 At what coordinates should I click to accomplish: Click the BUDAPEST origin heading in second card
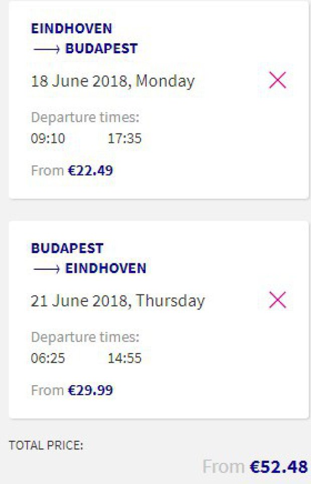point(67,248)
